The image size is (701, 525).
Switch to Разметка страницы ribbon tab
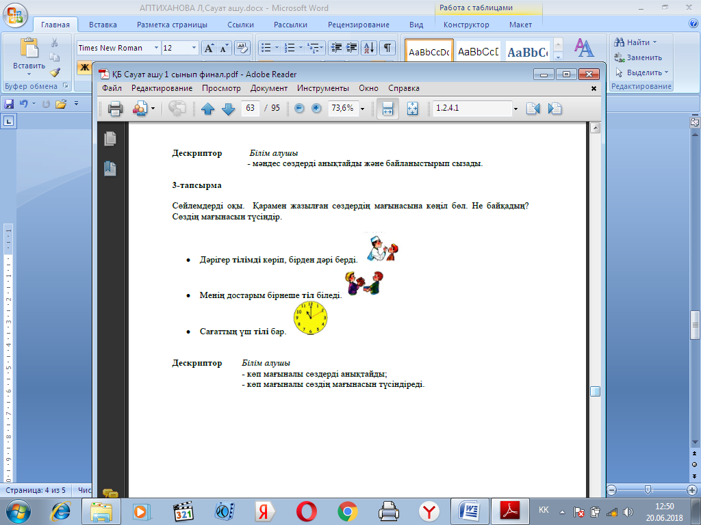[x=172, y=25]
